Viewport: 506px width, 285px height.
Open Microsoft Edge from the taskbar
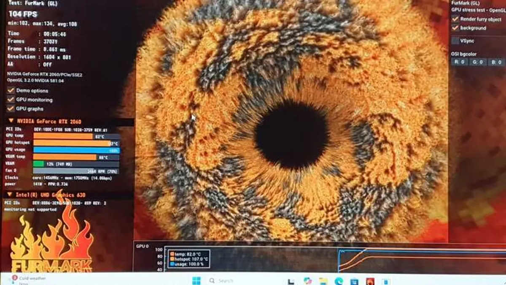click(339, 281)
